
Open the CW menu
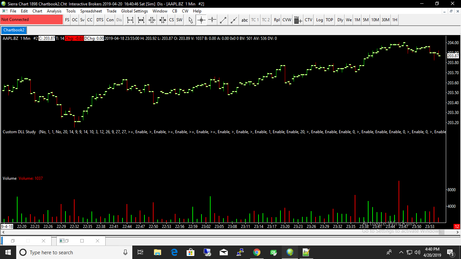pyautogui.click(x=185, y=11)
